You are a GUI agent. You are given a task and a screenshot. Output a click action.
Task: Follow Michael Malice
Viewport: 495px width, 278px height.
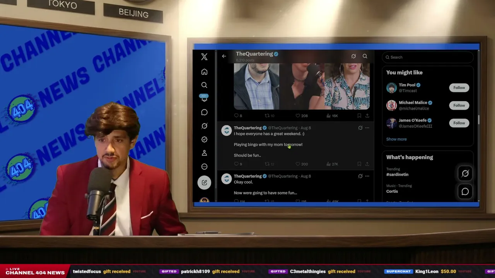coord(459,105)
